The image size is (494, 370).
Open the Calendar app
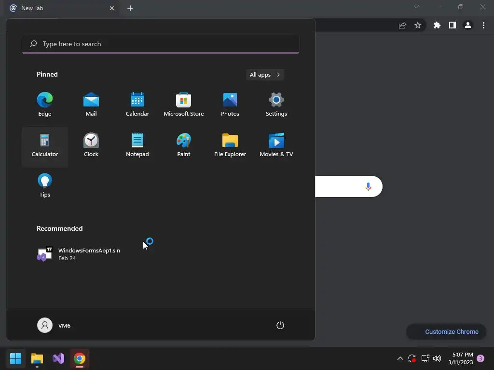[137, 105]
